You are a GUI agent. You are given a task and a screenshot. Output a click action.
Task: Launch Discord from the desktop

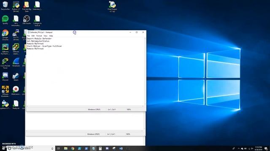click(5, 76)
